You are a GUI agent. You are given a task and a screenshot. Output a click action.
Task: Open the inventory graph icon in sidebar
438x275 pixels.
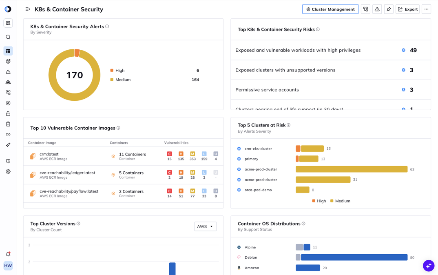8,93
